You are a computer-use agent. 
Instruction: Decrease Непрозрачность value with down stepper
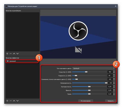tap(114, 84)
